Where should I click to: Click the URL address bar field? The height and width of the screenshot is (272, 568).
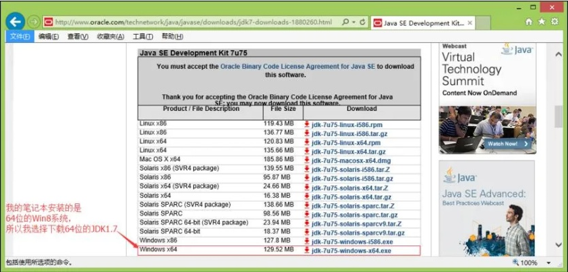click(190, 22)
